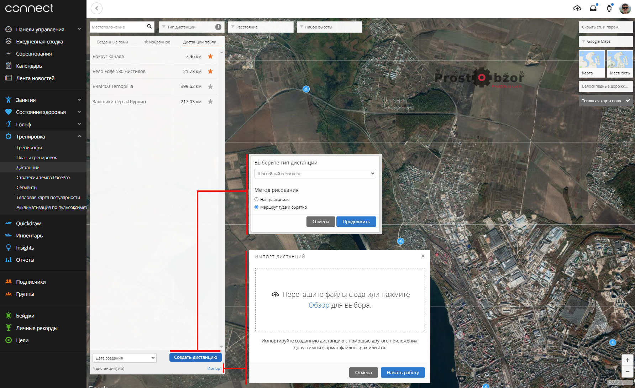Toggle the 'Тепловая карта' popularity heatmap checkbox
Viewport: 635px width, 388px height.
[628, 101]
